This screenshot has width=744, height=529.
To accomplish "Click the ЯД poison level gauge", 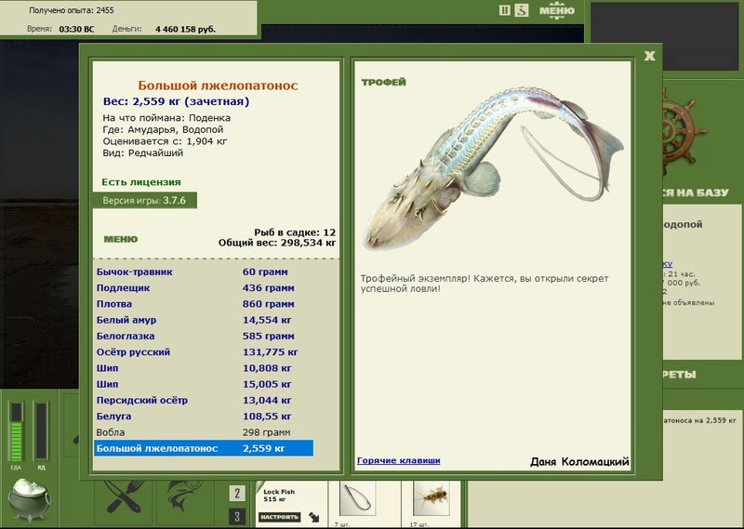I will coord(41,431).
